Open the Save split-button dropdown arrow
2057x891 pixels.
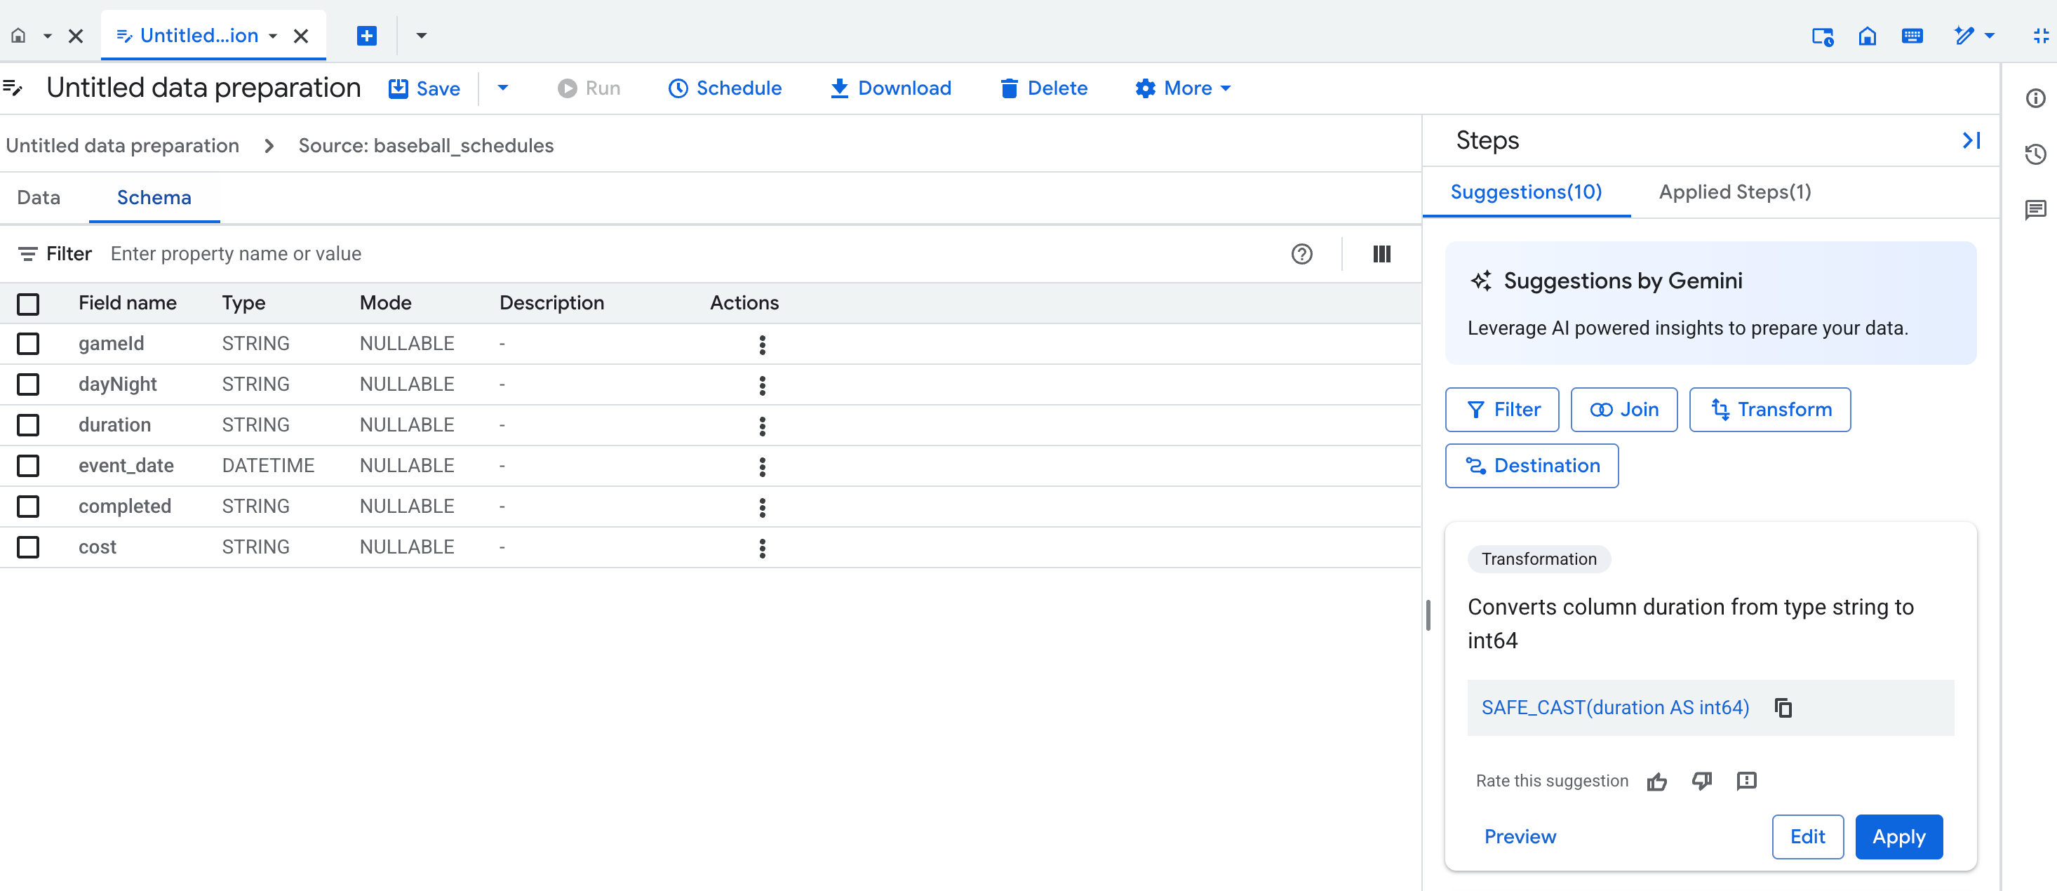[502, 88]
